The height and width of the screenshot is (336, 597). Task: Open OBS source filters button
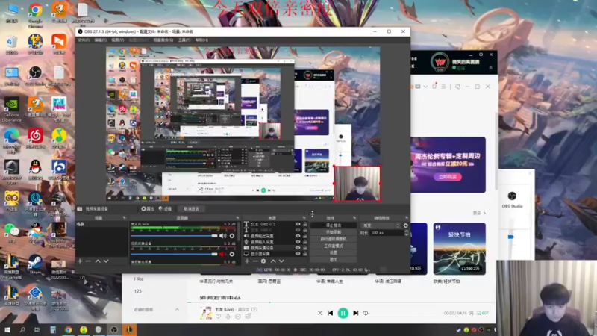click(x=165, y=209)
